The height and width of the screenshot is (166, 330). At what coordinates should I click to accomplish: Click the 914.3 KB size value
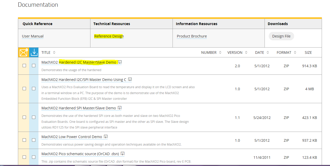click(x=309, y=66)
